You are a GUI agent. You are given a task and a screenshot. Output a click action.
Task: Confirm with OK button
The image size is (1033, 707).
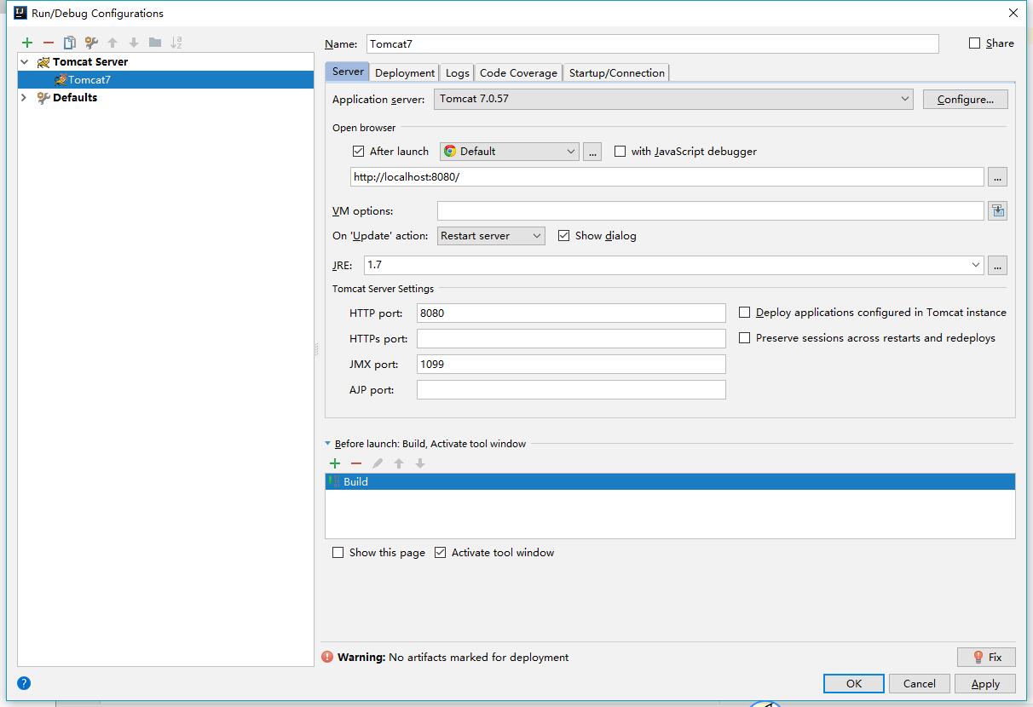point(854,683)
